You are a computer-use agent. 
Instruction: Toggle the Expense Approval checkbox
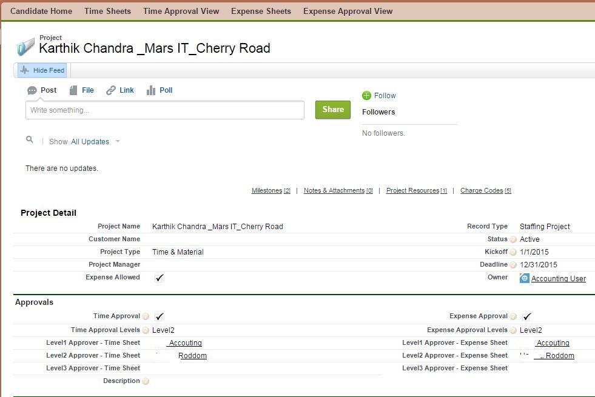pos(527,316)
